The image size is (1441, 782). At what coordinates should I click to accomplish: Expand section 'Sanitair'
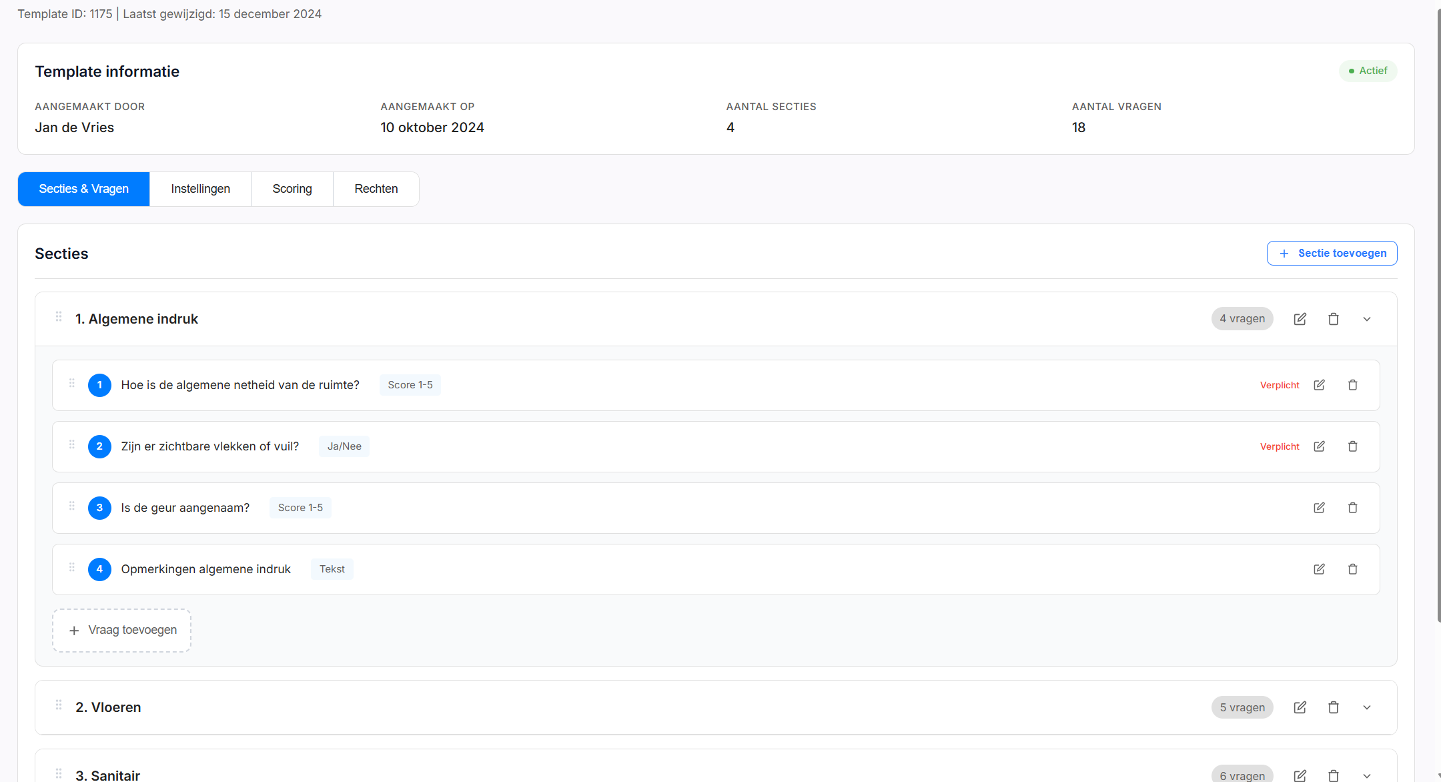coord(1367,775)
